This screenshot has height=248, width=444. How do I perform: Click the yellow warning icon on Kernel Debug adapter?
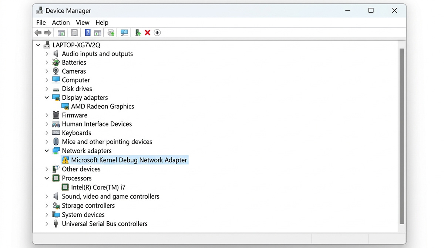coord(65,160)
